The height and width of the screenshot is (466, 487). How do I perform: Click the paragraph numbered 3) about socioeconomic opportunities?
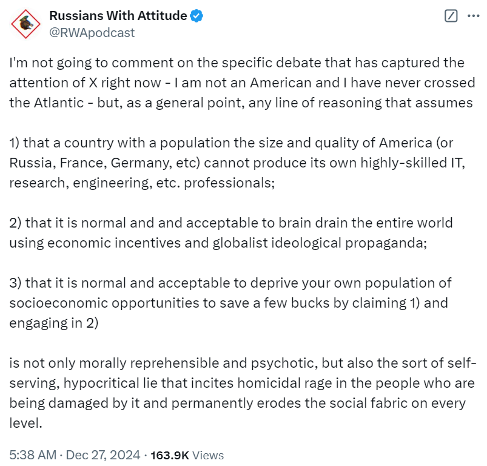(x=230, y=303)
